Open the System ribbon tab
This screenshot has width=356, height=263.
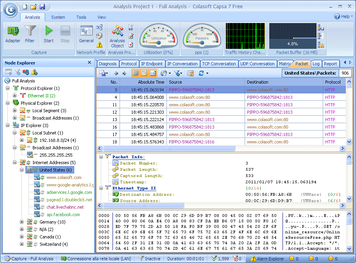[x=58, y=17]
